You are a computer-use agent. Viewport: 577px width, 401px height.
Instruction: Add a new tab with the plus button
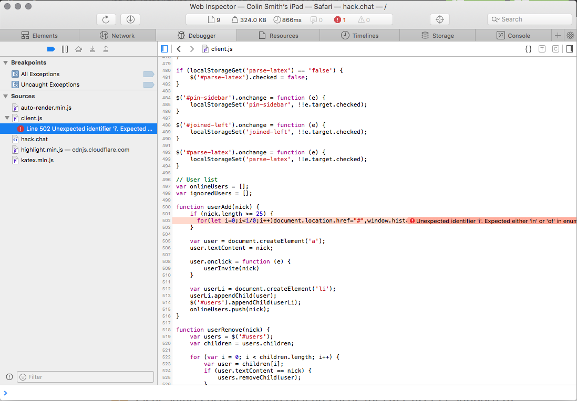[558, 36]
